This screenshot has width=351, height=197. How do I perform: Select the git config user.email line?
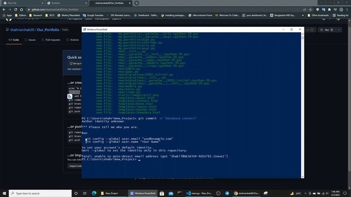pyautogui.click(x=129, y=138)
